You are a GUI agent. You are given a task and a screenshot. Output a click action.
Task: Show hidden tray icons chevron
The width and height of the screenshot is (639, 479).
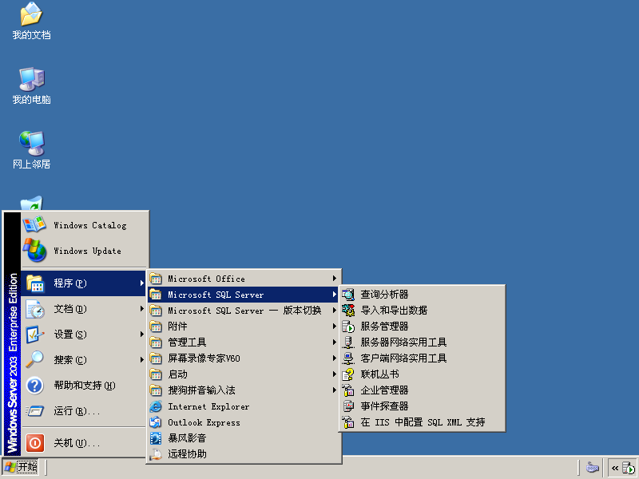point(615,468)
